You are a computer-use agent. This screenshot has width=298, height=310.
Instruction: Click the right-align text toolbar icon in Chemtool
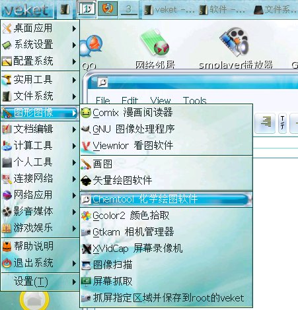tap(265, 123)
